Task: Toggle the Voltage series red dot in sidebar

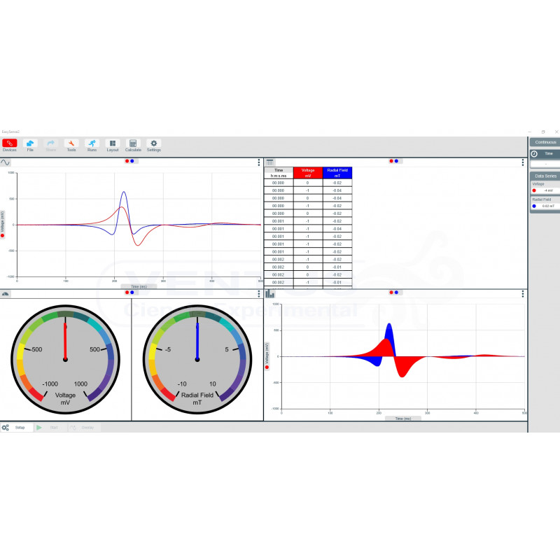Action: tap(534, 190)
